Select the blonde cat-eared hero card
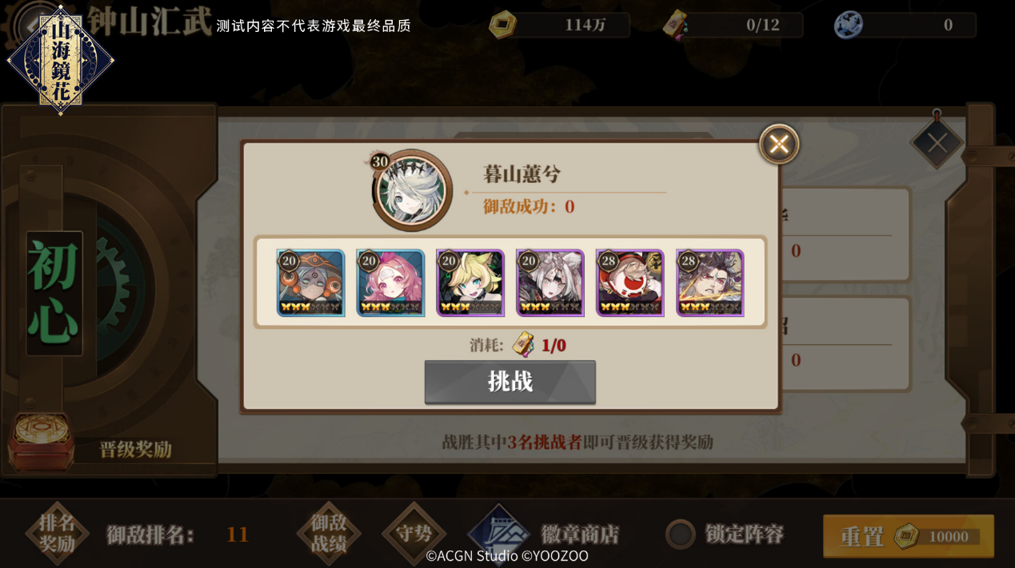Image resolution: width=1015 pixels, height=568 pixels. point(470,283)
